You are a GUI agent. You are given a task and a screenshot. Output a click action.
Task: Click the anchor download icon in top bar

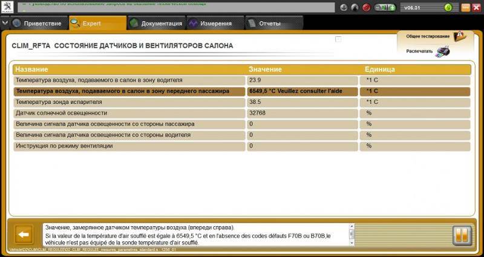(344, 8)
